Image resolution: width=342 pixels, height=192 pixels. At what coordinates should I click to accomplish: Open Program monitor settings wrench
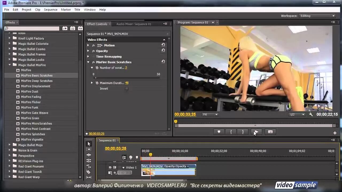[311, 114]
